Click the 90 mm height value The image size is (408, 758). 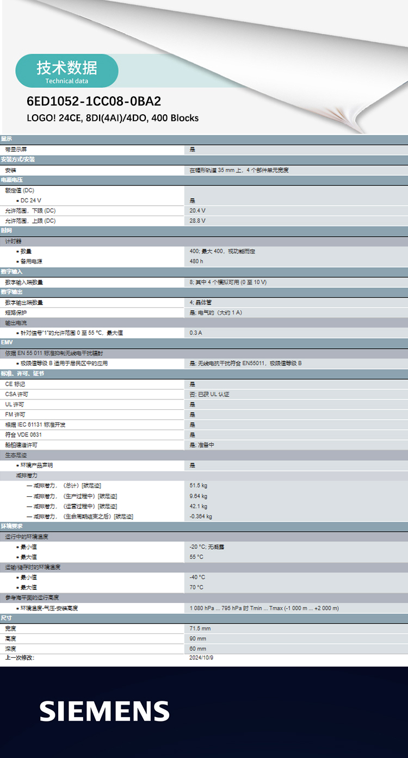pos(197,638)
